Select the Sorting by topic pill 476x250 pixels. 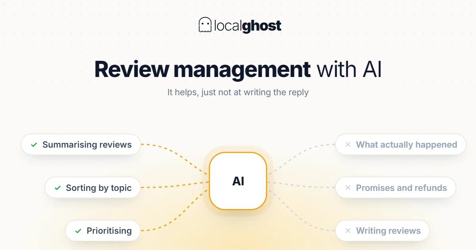tap(93, 188)
